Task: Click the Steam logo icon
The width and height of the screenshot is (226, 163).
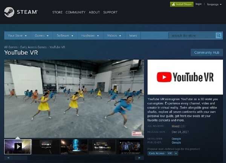Action: click(9, 12)
